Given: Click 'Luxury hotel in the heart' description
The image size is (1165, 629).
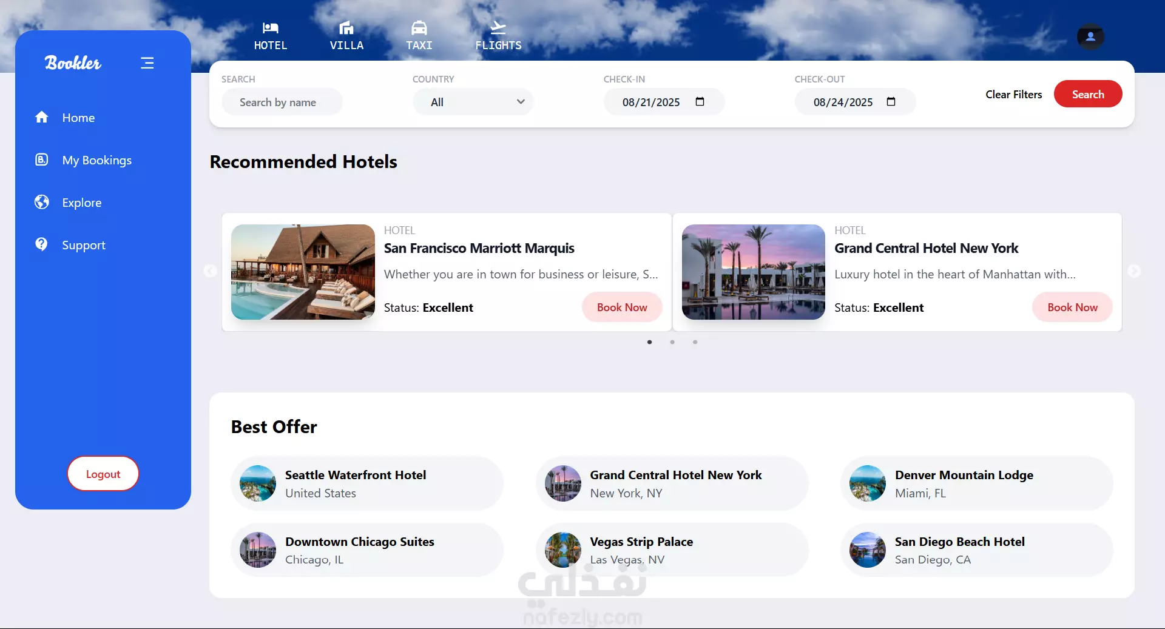Looking at the screenshot, I should [x=955, y=274].
